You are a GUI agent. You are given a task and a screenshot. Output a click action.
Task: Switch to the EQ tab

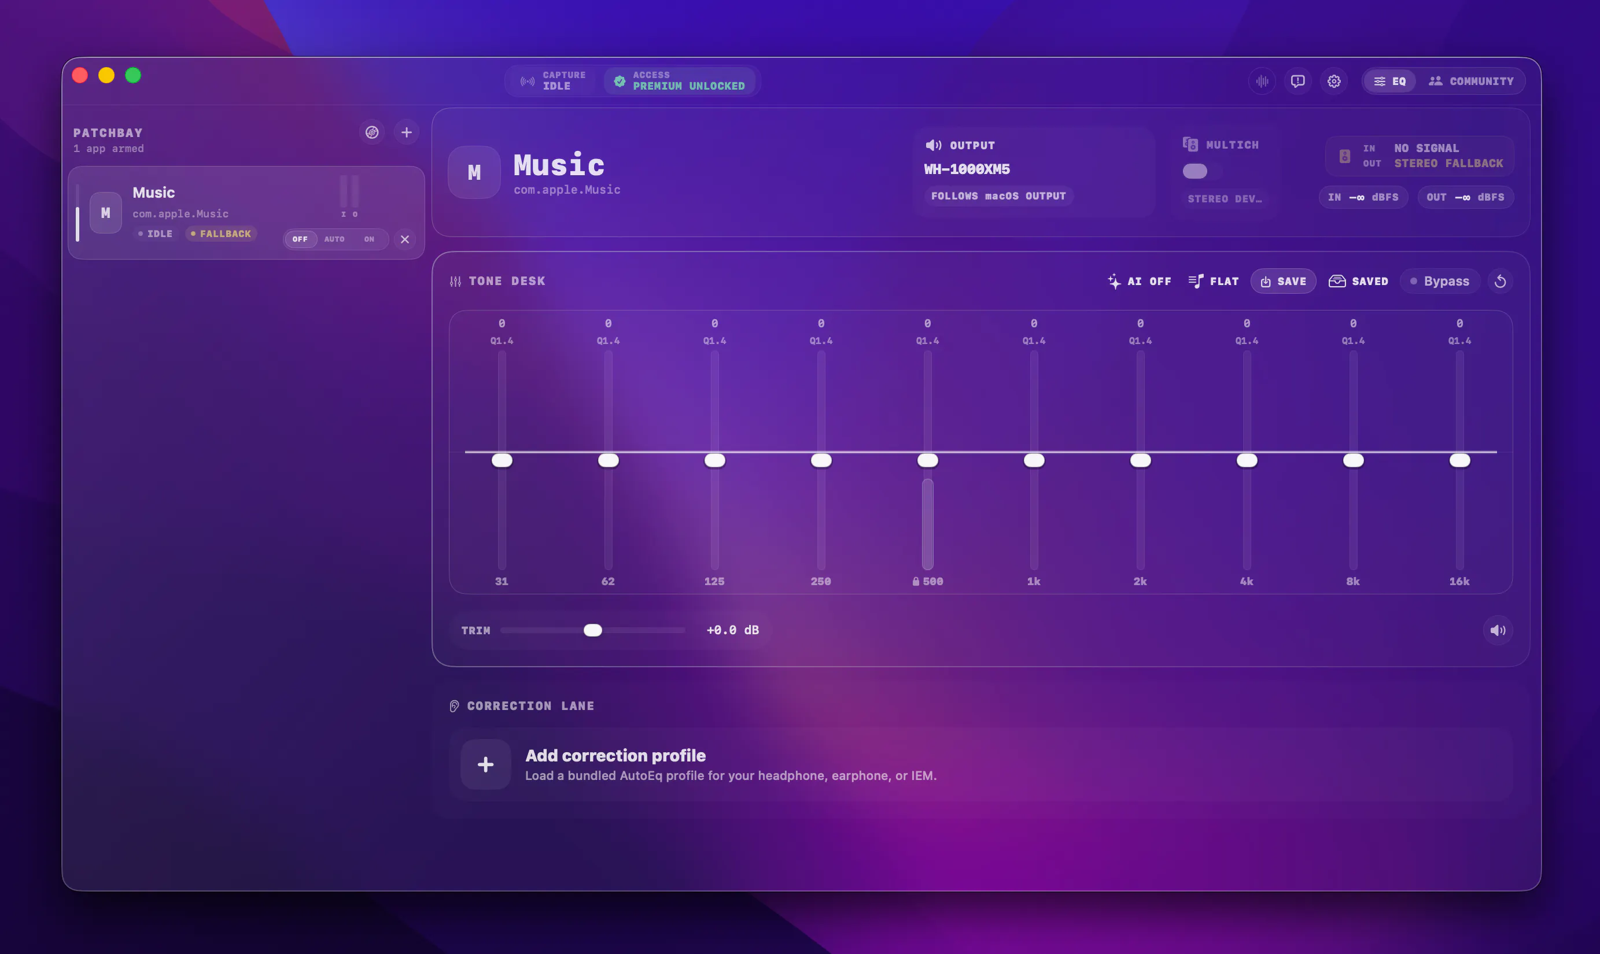tap(1389, 81)
